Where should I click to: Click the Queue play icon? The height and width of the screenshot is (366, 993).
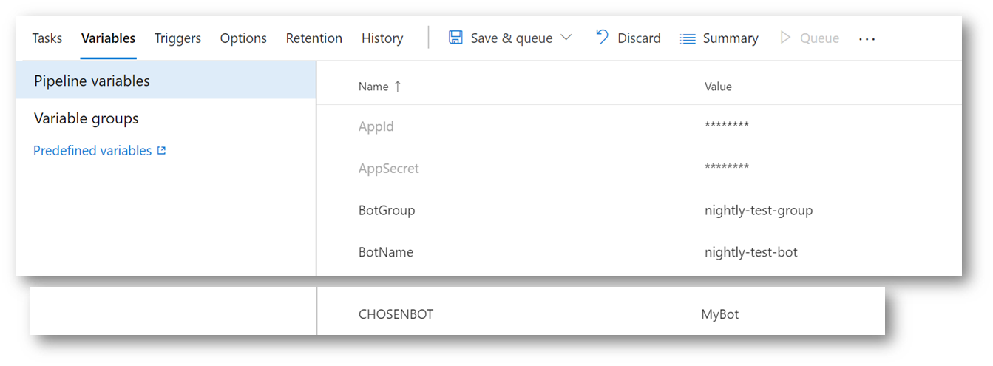[x=785, y=38]
